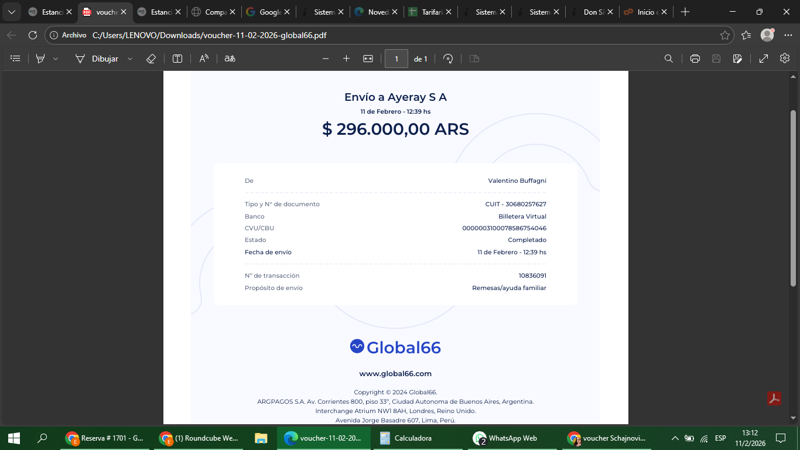The width and height of the screenshot is (800, 450).
Task: Toggle fit to width view
Action: tap(368, 59)
